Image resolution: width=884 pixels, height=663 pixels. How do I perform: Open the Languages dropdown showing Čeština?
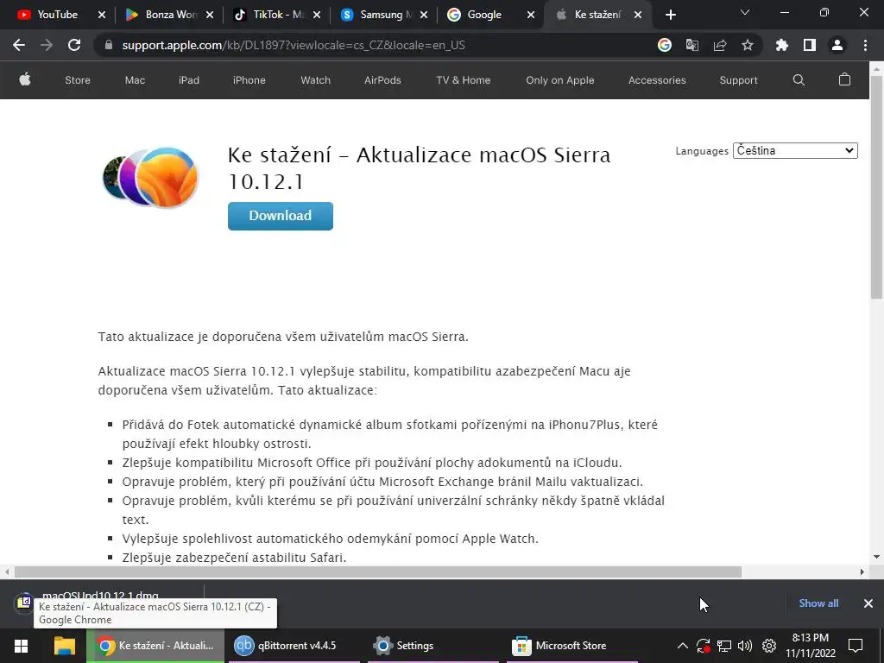point(795,150)
